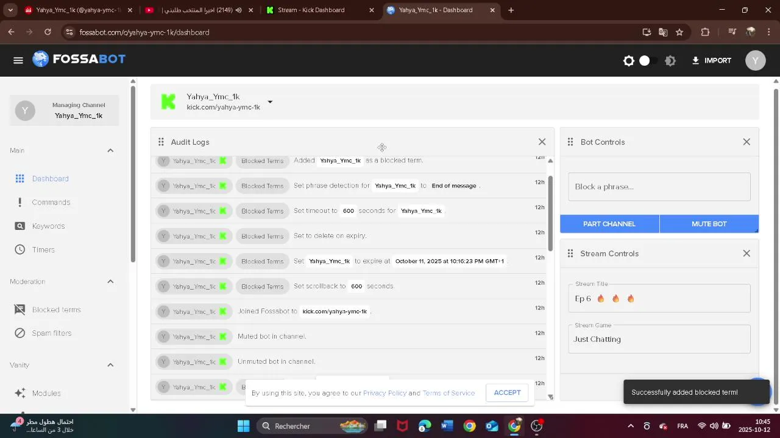This screenshot has width=780, height=438.
Task: Open the tab search dropdown arrow
Action: pos(10,10)
